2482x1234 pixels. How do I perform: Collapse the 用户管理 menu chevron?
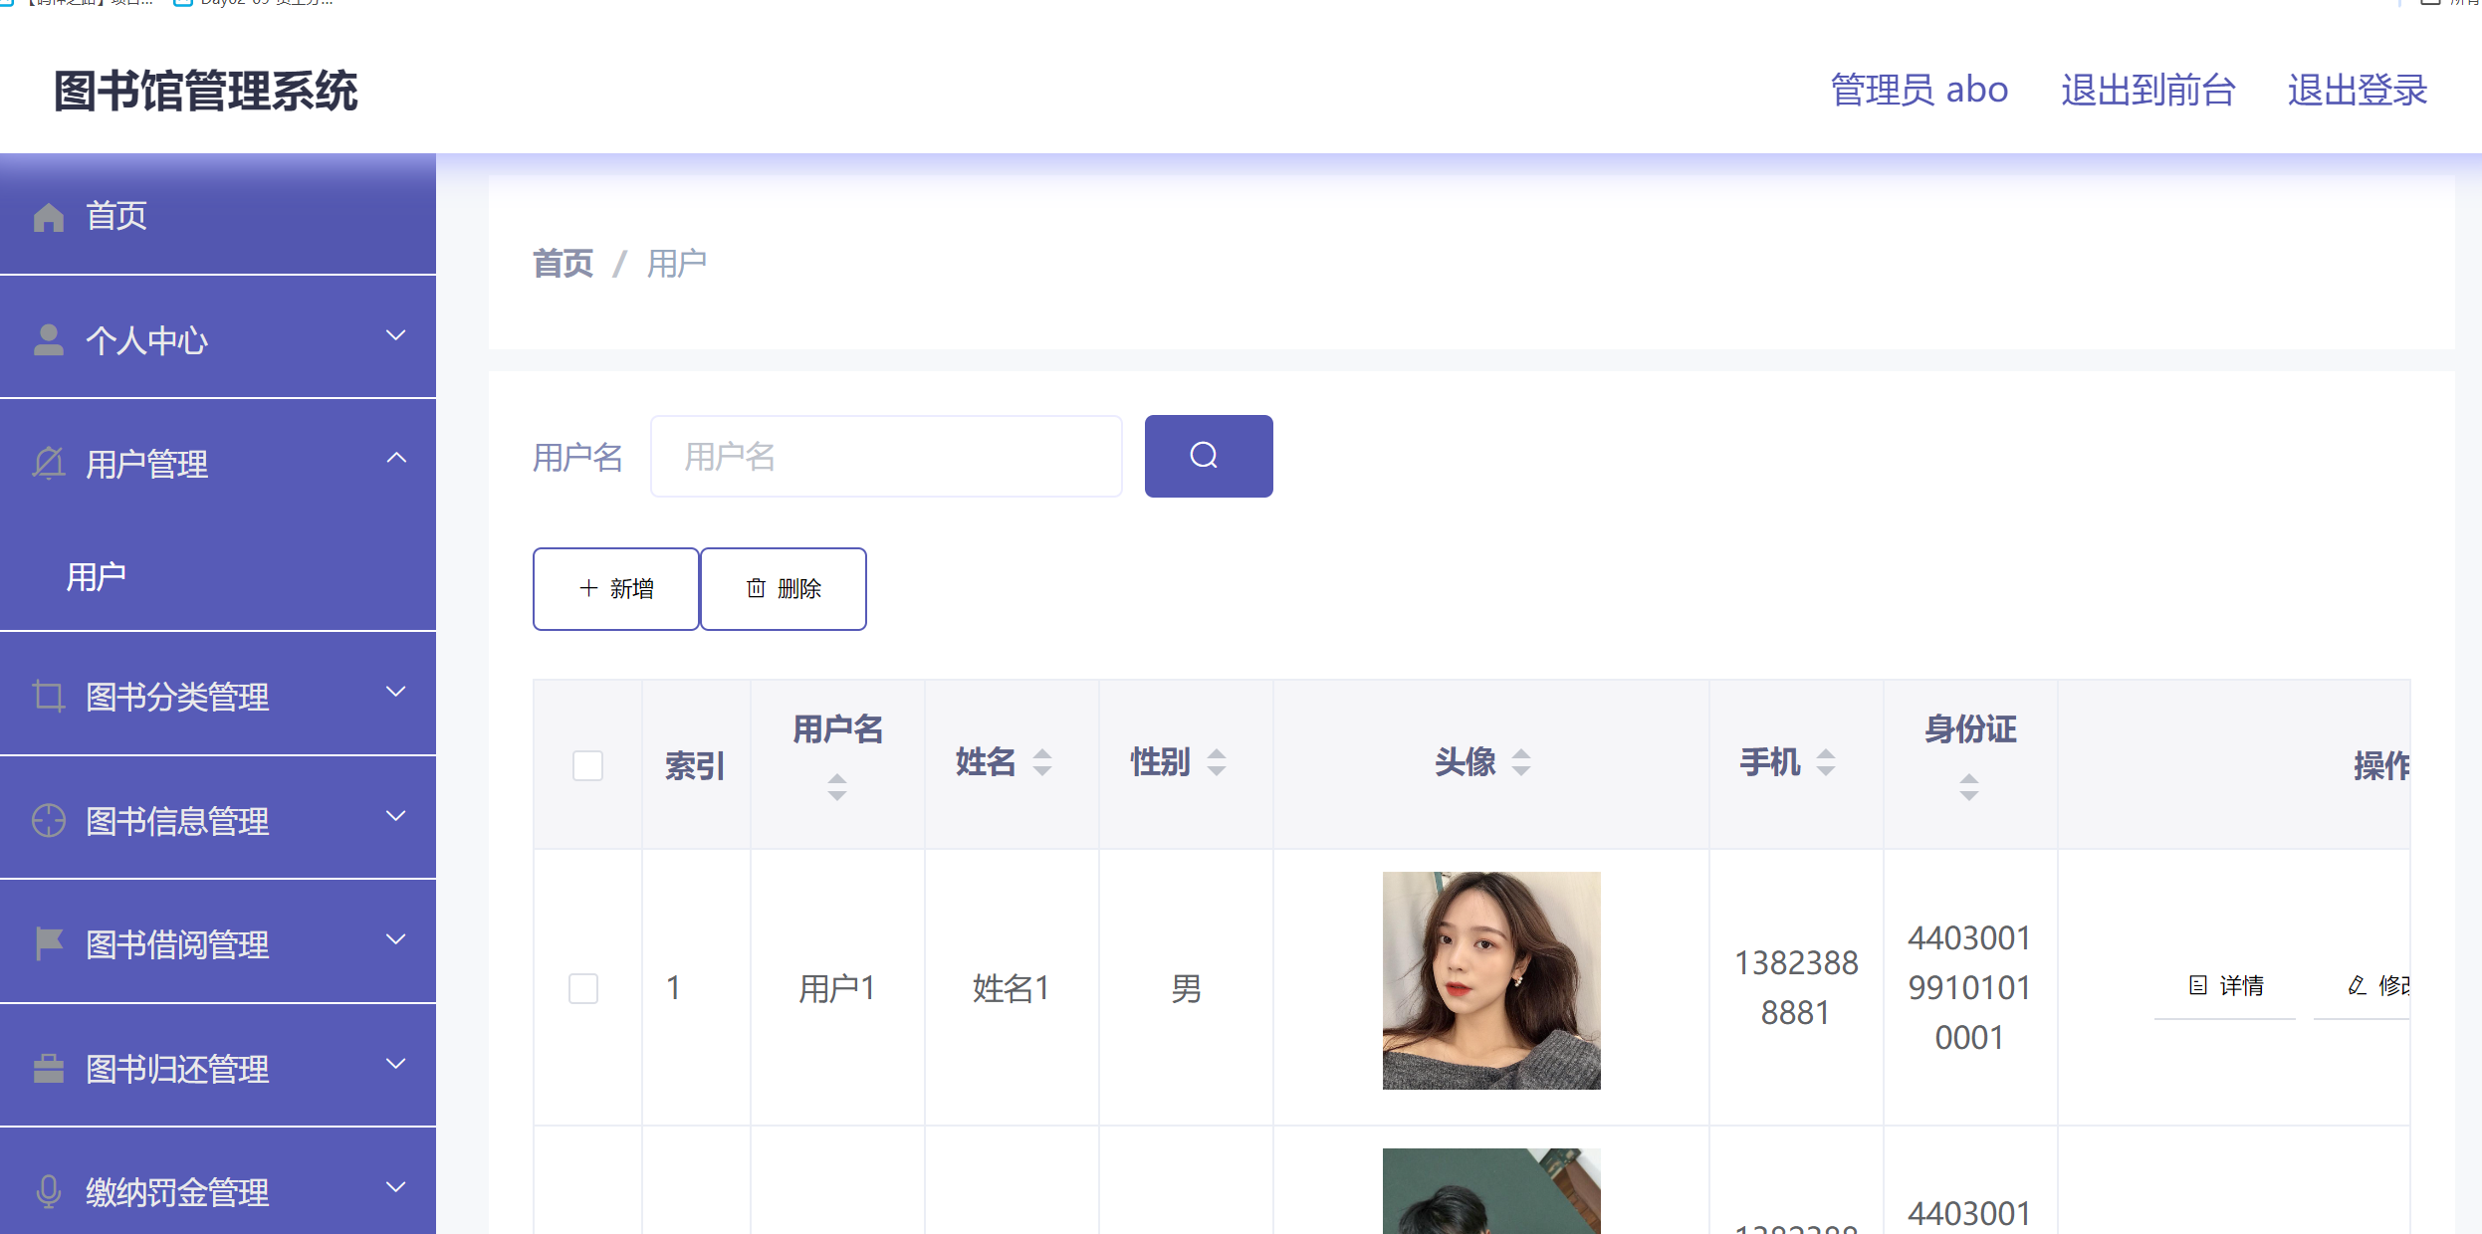click(x=396, y=459)
